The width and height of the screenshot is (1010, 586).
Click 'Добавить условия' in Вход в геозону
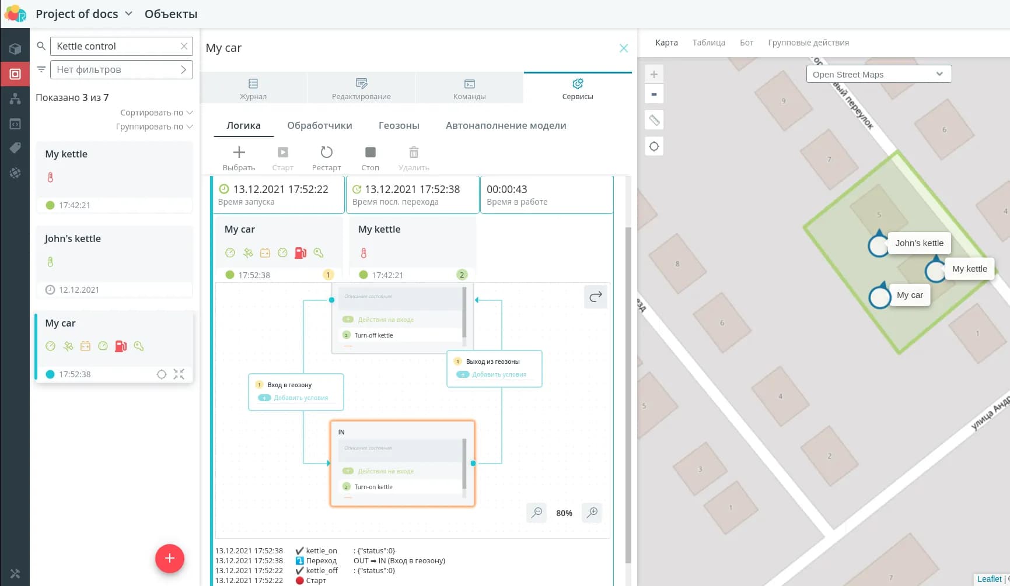pos(300,398)
